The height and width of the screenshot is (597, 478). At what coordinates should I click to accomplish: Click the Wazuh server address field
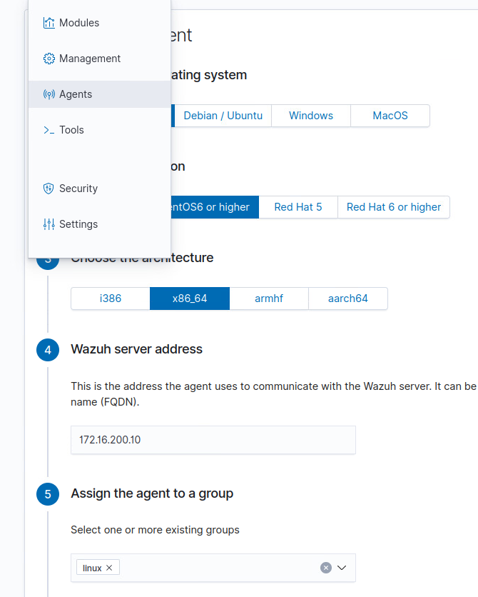[x=213, y=440]
